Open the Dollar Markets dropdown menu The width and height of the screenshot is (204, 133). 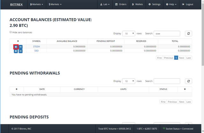click(x=55, y=4)
